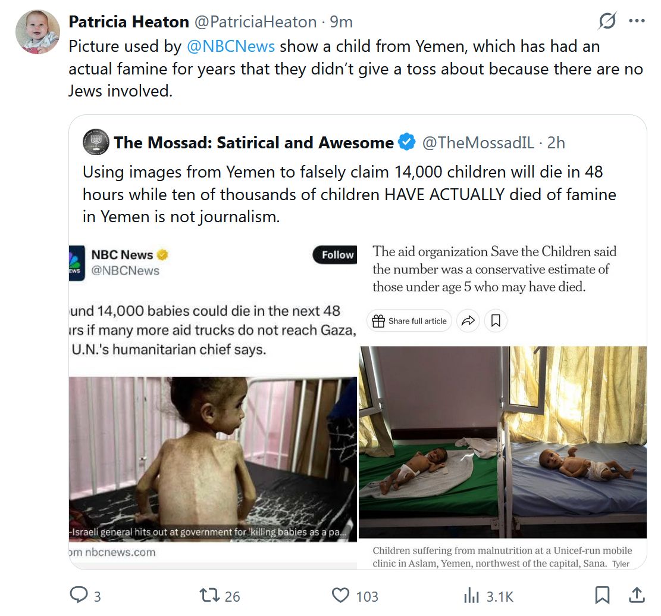The width and height of the screenshot is (661, 616).
Task: Open @NBCNews mention link
Action: 231,46
